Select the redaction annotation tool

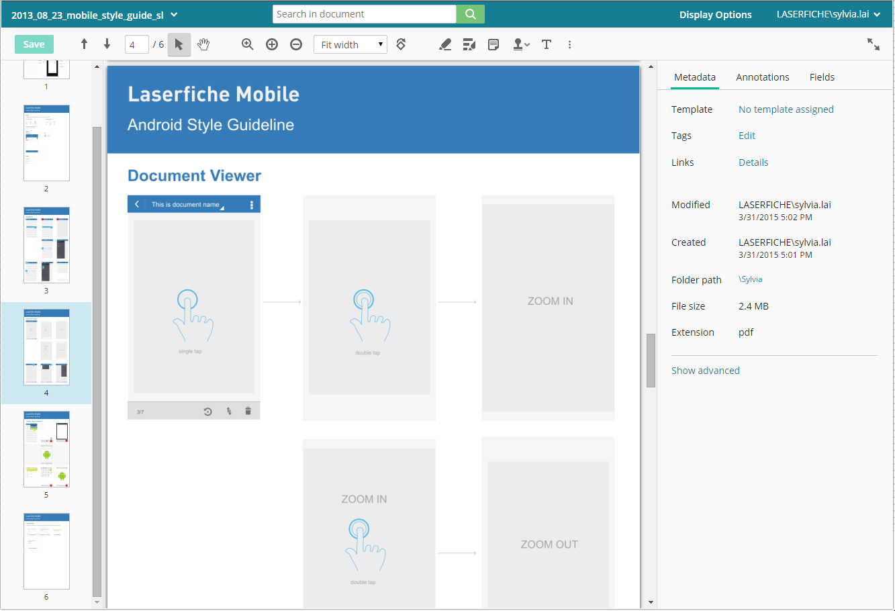tap(469, 44)
